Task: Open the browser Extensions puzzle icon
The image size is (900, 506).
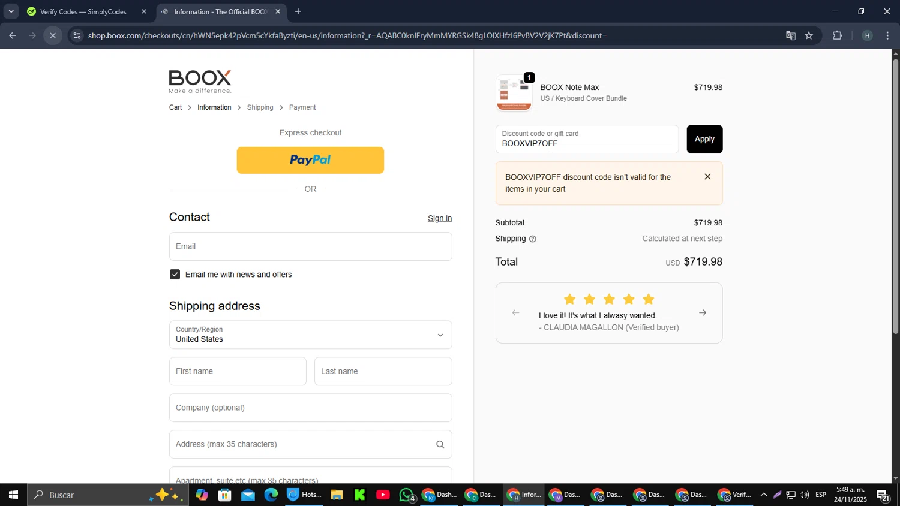Action: point(837,35)
